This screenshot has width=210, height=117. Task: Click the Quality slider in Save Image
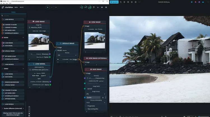pos(94,98)
